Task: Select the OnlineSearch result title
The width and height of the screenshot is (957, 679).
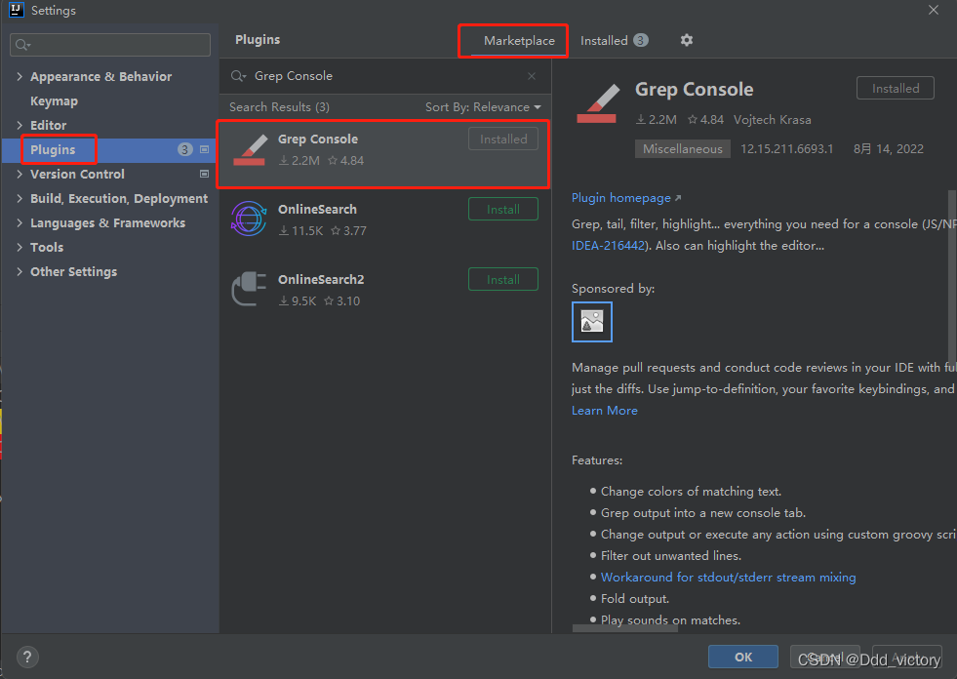Action: pyautogui.click(x=317, y=210)
